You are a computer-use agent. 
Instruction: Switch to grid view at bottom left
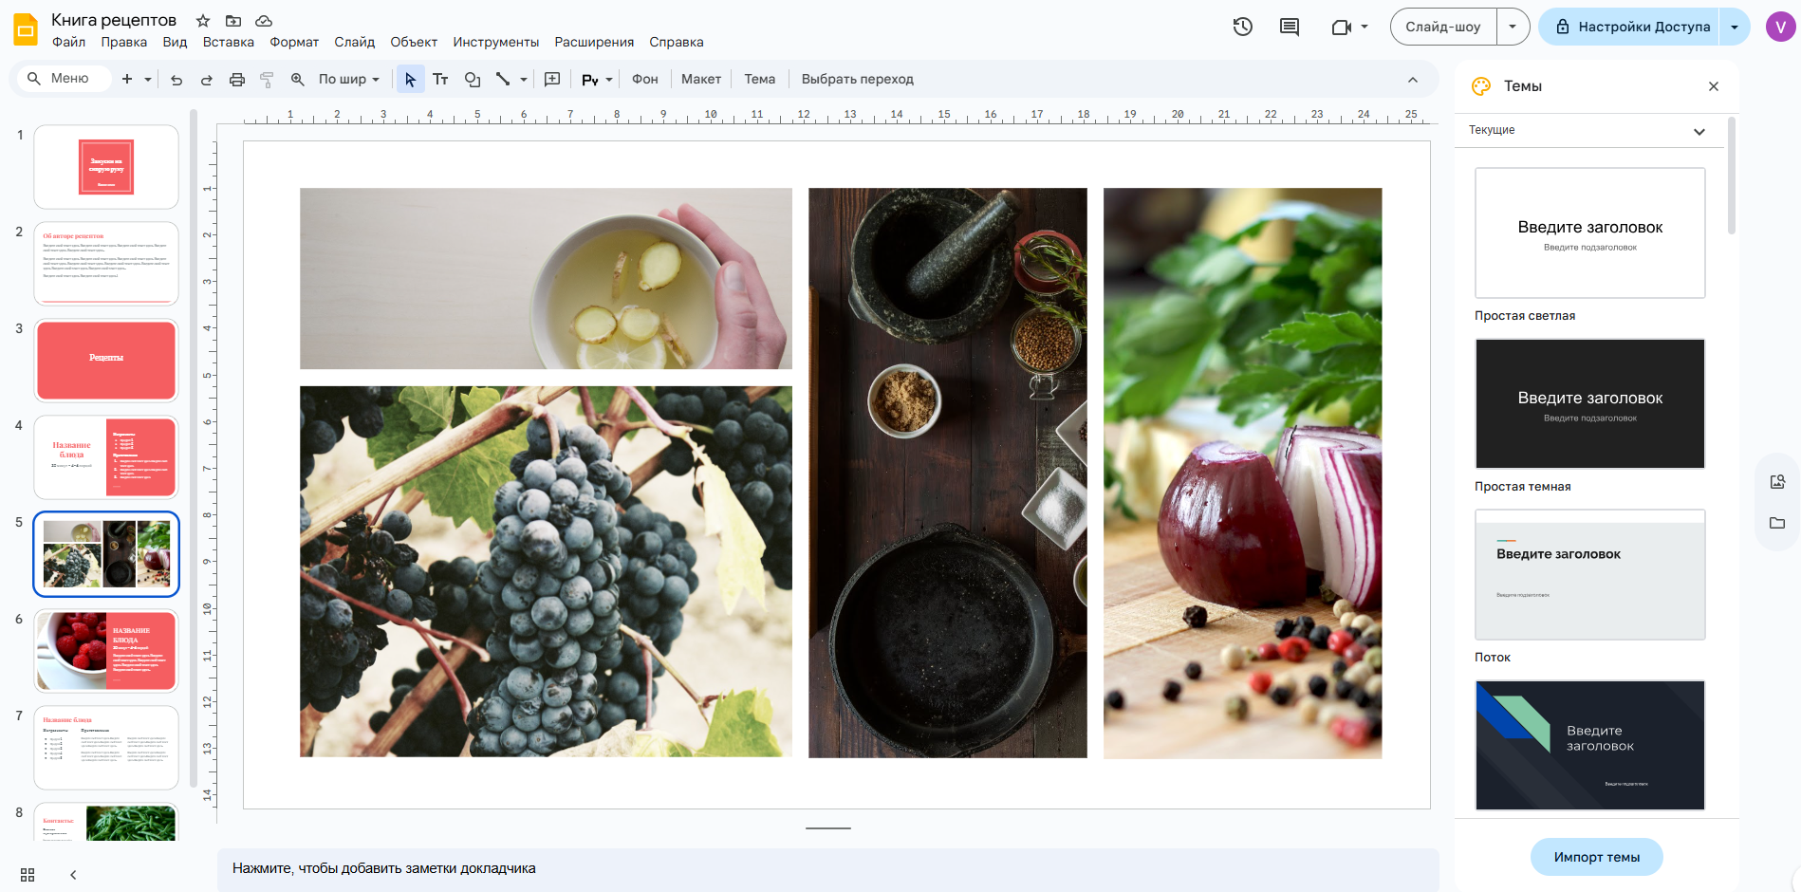click(28, 875)
